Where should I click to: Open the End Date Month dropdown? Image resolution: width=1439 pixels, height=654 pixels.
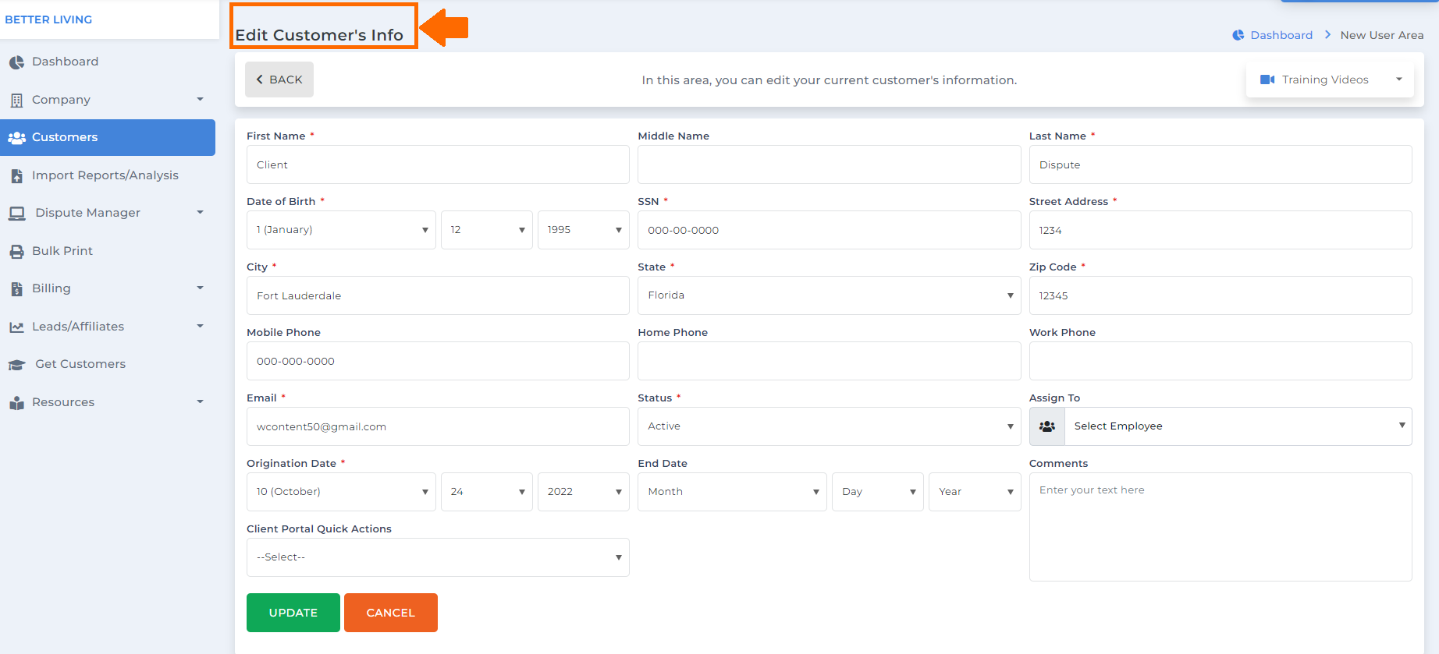(x=732, y=492)
